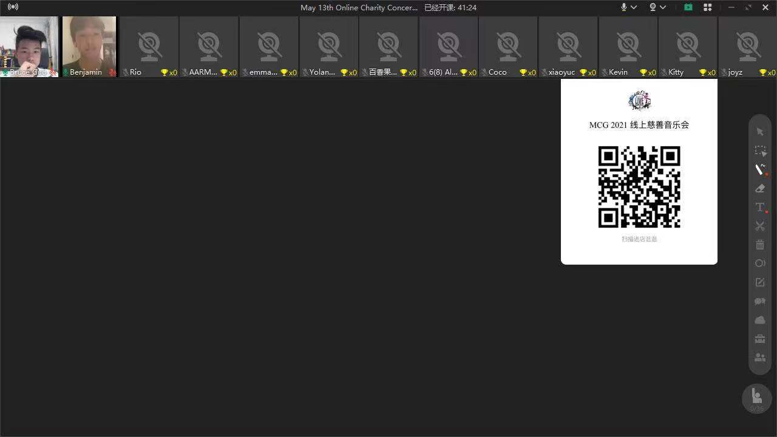Click the 'AARM...' name label

tap(203, 72)
